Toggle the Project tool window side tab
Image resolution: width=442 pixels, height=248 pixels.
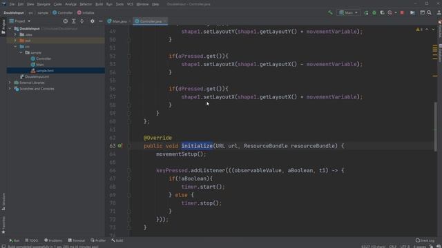(3, 27)
